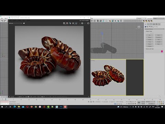
Task: Open File Explorer from taskbar
Action: tap(19, 107)
